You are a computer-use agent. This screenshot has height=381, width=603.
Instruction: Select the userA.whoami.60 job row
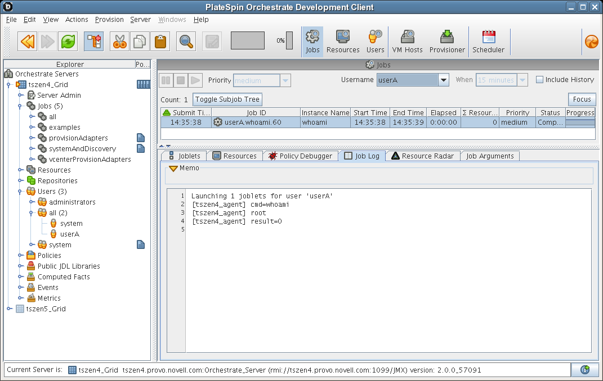tap(378, 123)
